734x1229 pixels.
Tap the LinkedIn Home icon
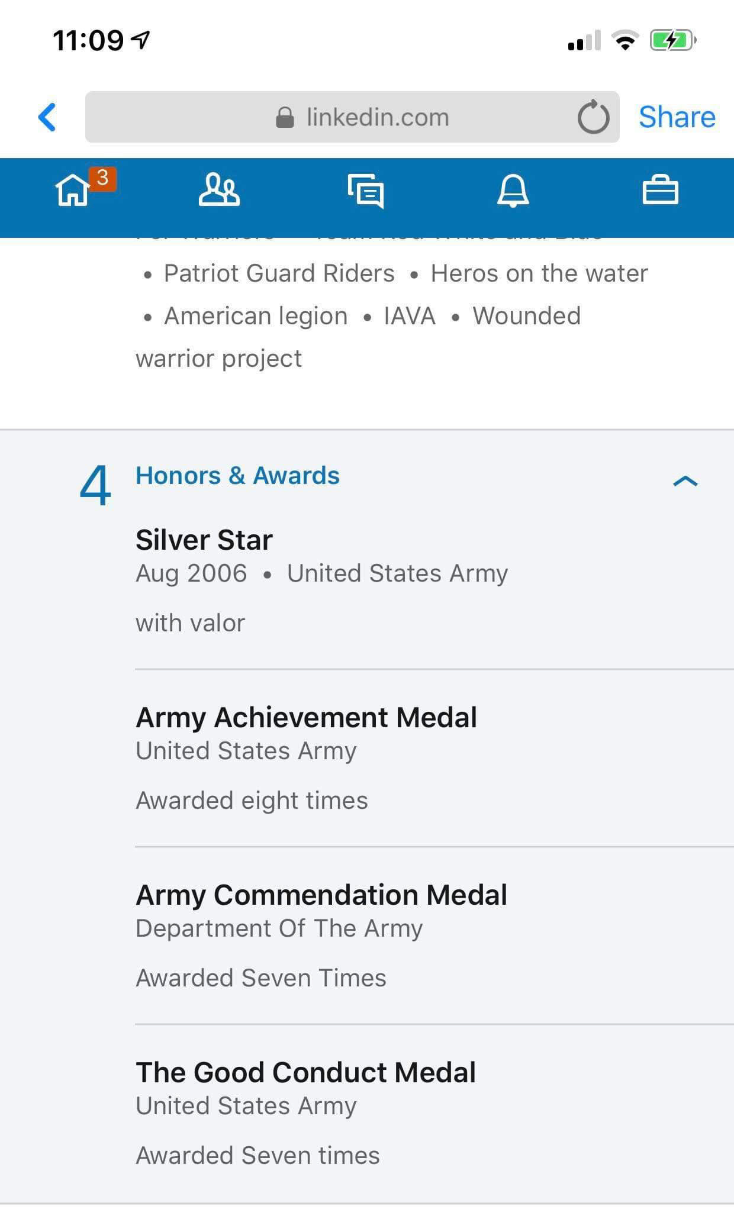pos(73,191)
